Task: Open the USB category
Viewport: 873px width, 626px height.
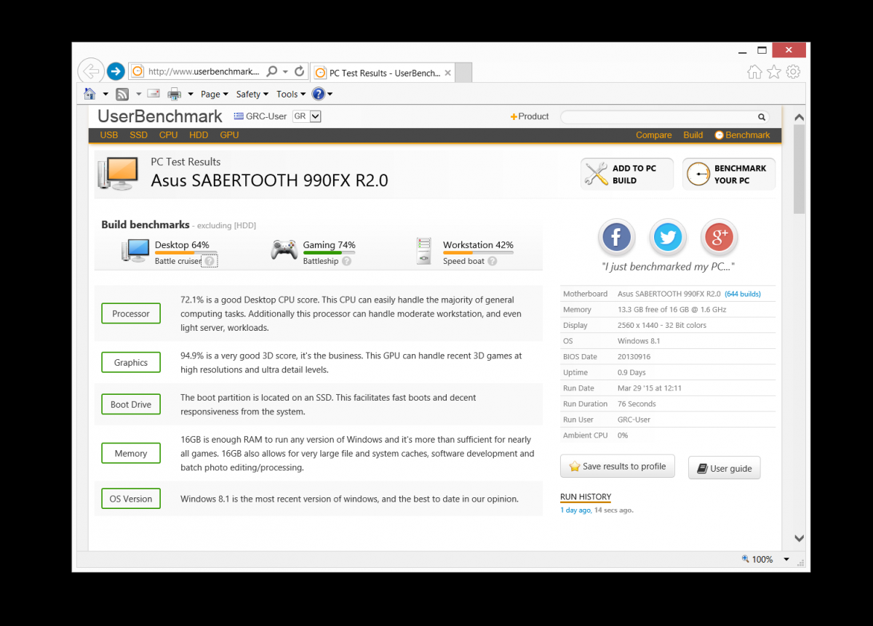Action: 109,135
